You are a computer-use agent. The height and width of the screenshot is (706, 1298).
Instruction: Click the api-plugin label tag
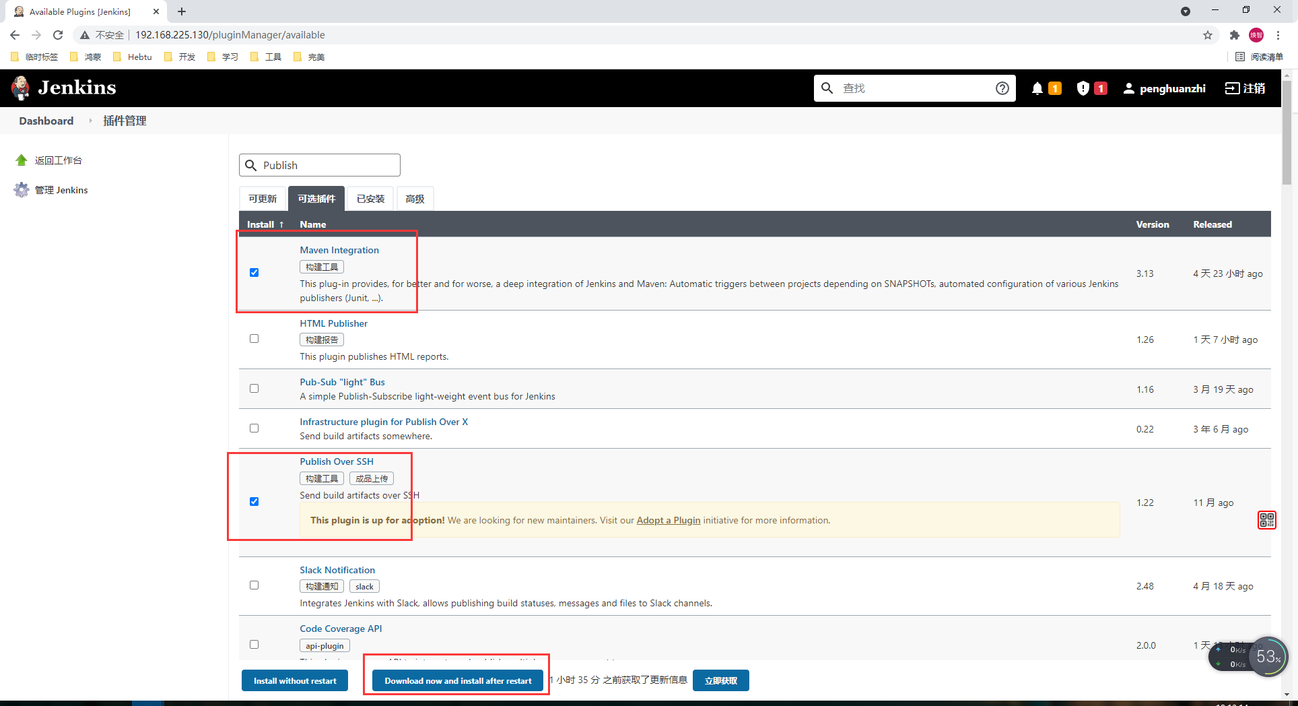coord(324,646)
